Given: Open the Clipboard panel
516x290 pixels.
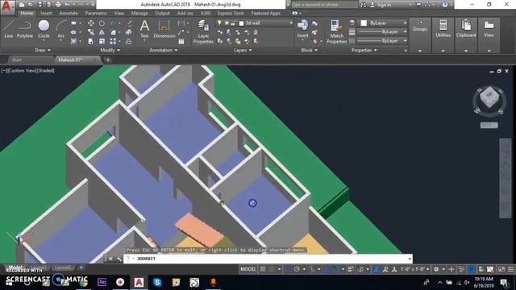Looking at the screenshot, I should pyautogui.click(x=466, y=29).
